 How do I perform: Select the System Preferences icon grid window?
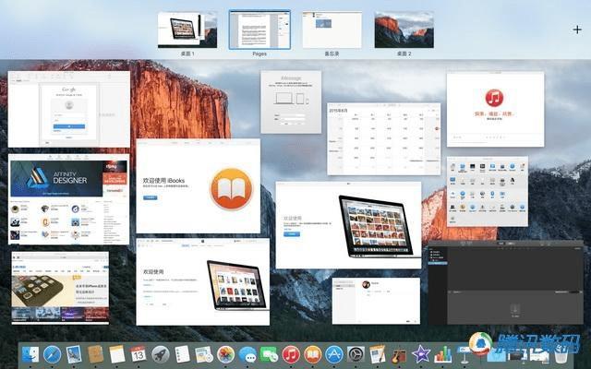click(x=488, y=192)
